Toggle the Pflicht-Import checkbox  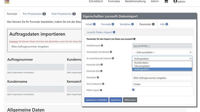coord(133,90)
